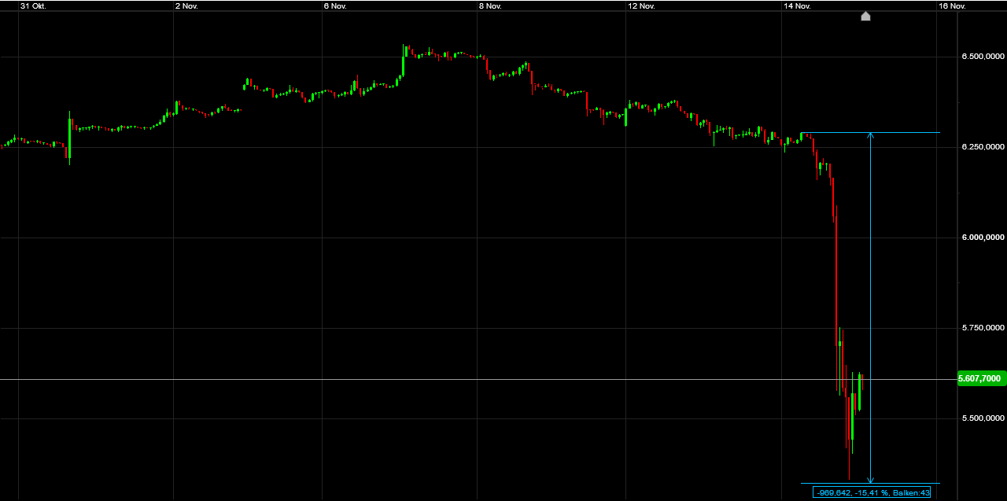This screenshot has height=501, width=1007.
Task: Click the 6.250,0000 price axis label
Action: (982, 147)
